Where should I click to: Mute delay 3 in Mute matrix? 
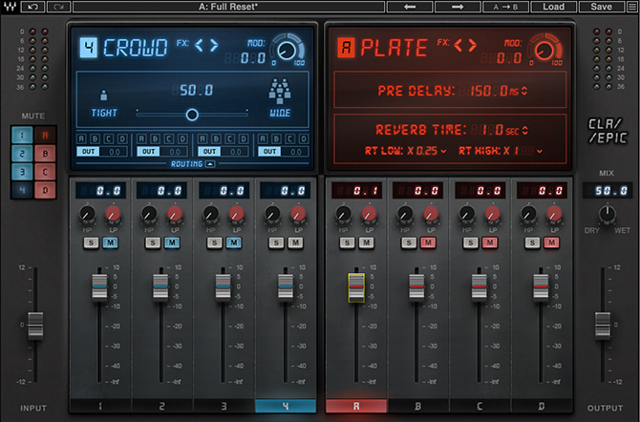tap(22, 172)
